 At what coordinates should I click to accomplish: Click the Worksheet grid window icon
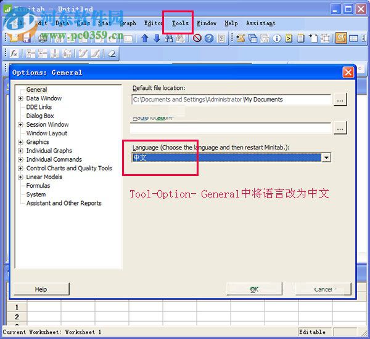click(353, 38)
